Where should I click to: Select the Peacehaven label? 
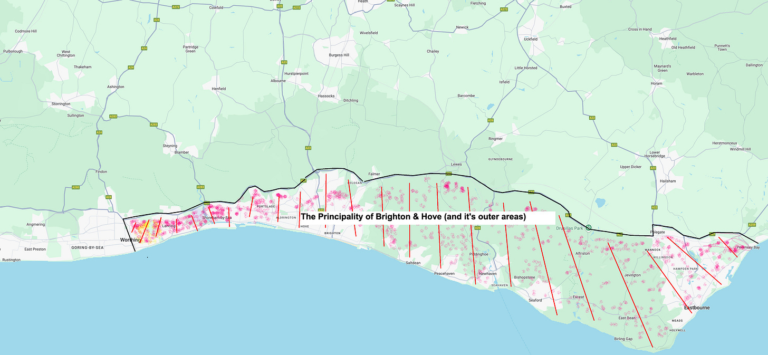pyautogui.click(x=444, y=274)
